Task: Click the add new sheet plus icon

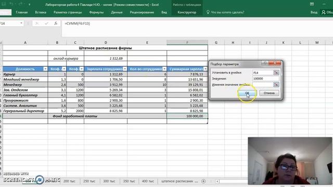Action: (x=203, y=181)
